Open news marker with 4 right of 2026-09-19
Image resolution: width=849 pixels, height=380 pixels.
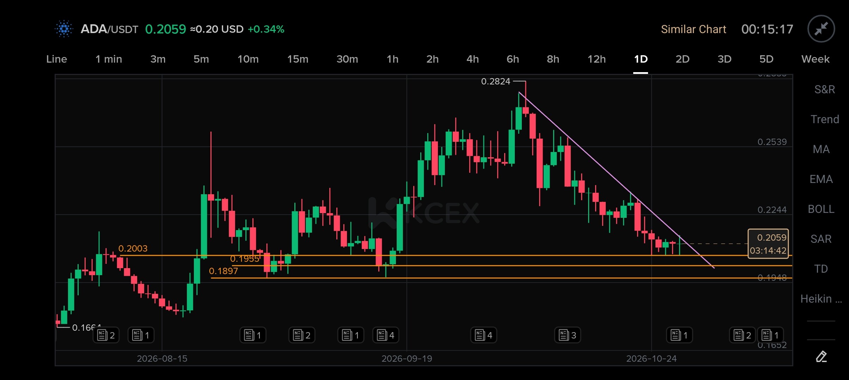[484, 335]
